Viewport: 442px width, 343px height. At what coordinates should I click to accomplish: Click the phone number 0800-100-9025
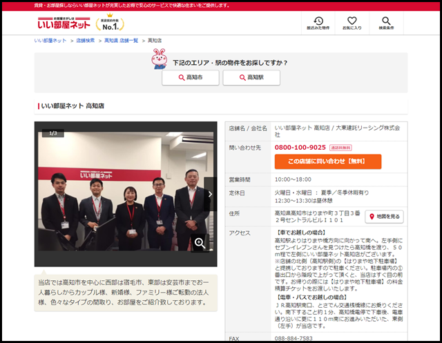(x=300, y=147)
